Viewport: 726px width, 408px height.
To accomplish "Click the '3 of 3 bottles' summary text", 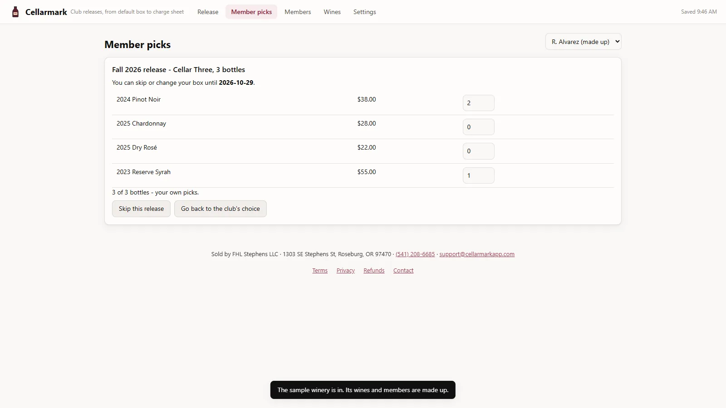I will [155, 192].
